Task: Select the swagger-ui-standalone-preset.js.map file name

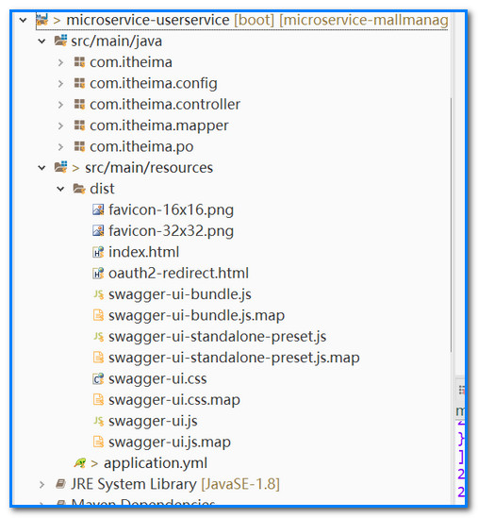Action: click(x=234, y=359)
